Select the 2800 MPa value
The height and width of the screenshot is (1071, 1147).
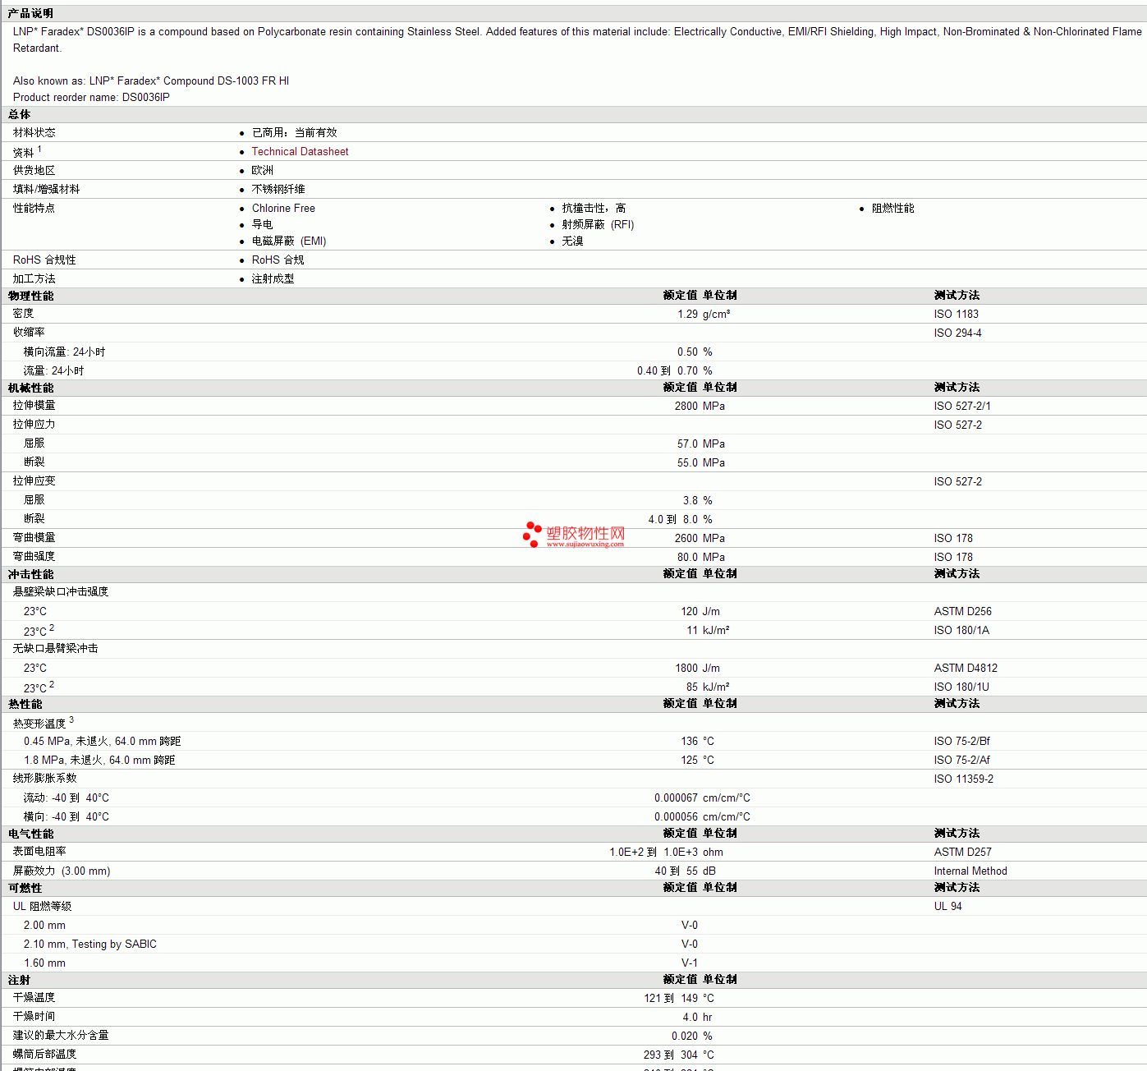tap(700, 407)
